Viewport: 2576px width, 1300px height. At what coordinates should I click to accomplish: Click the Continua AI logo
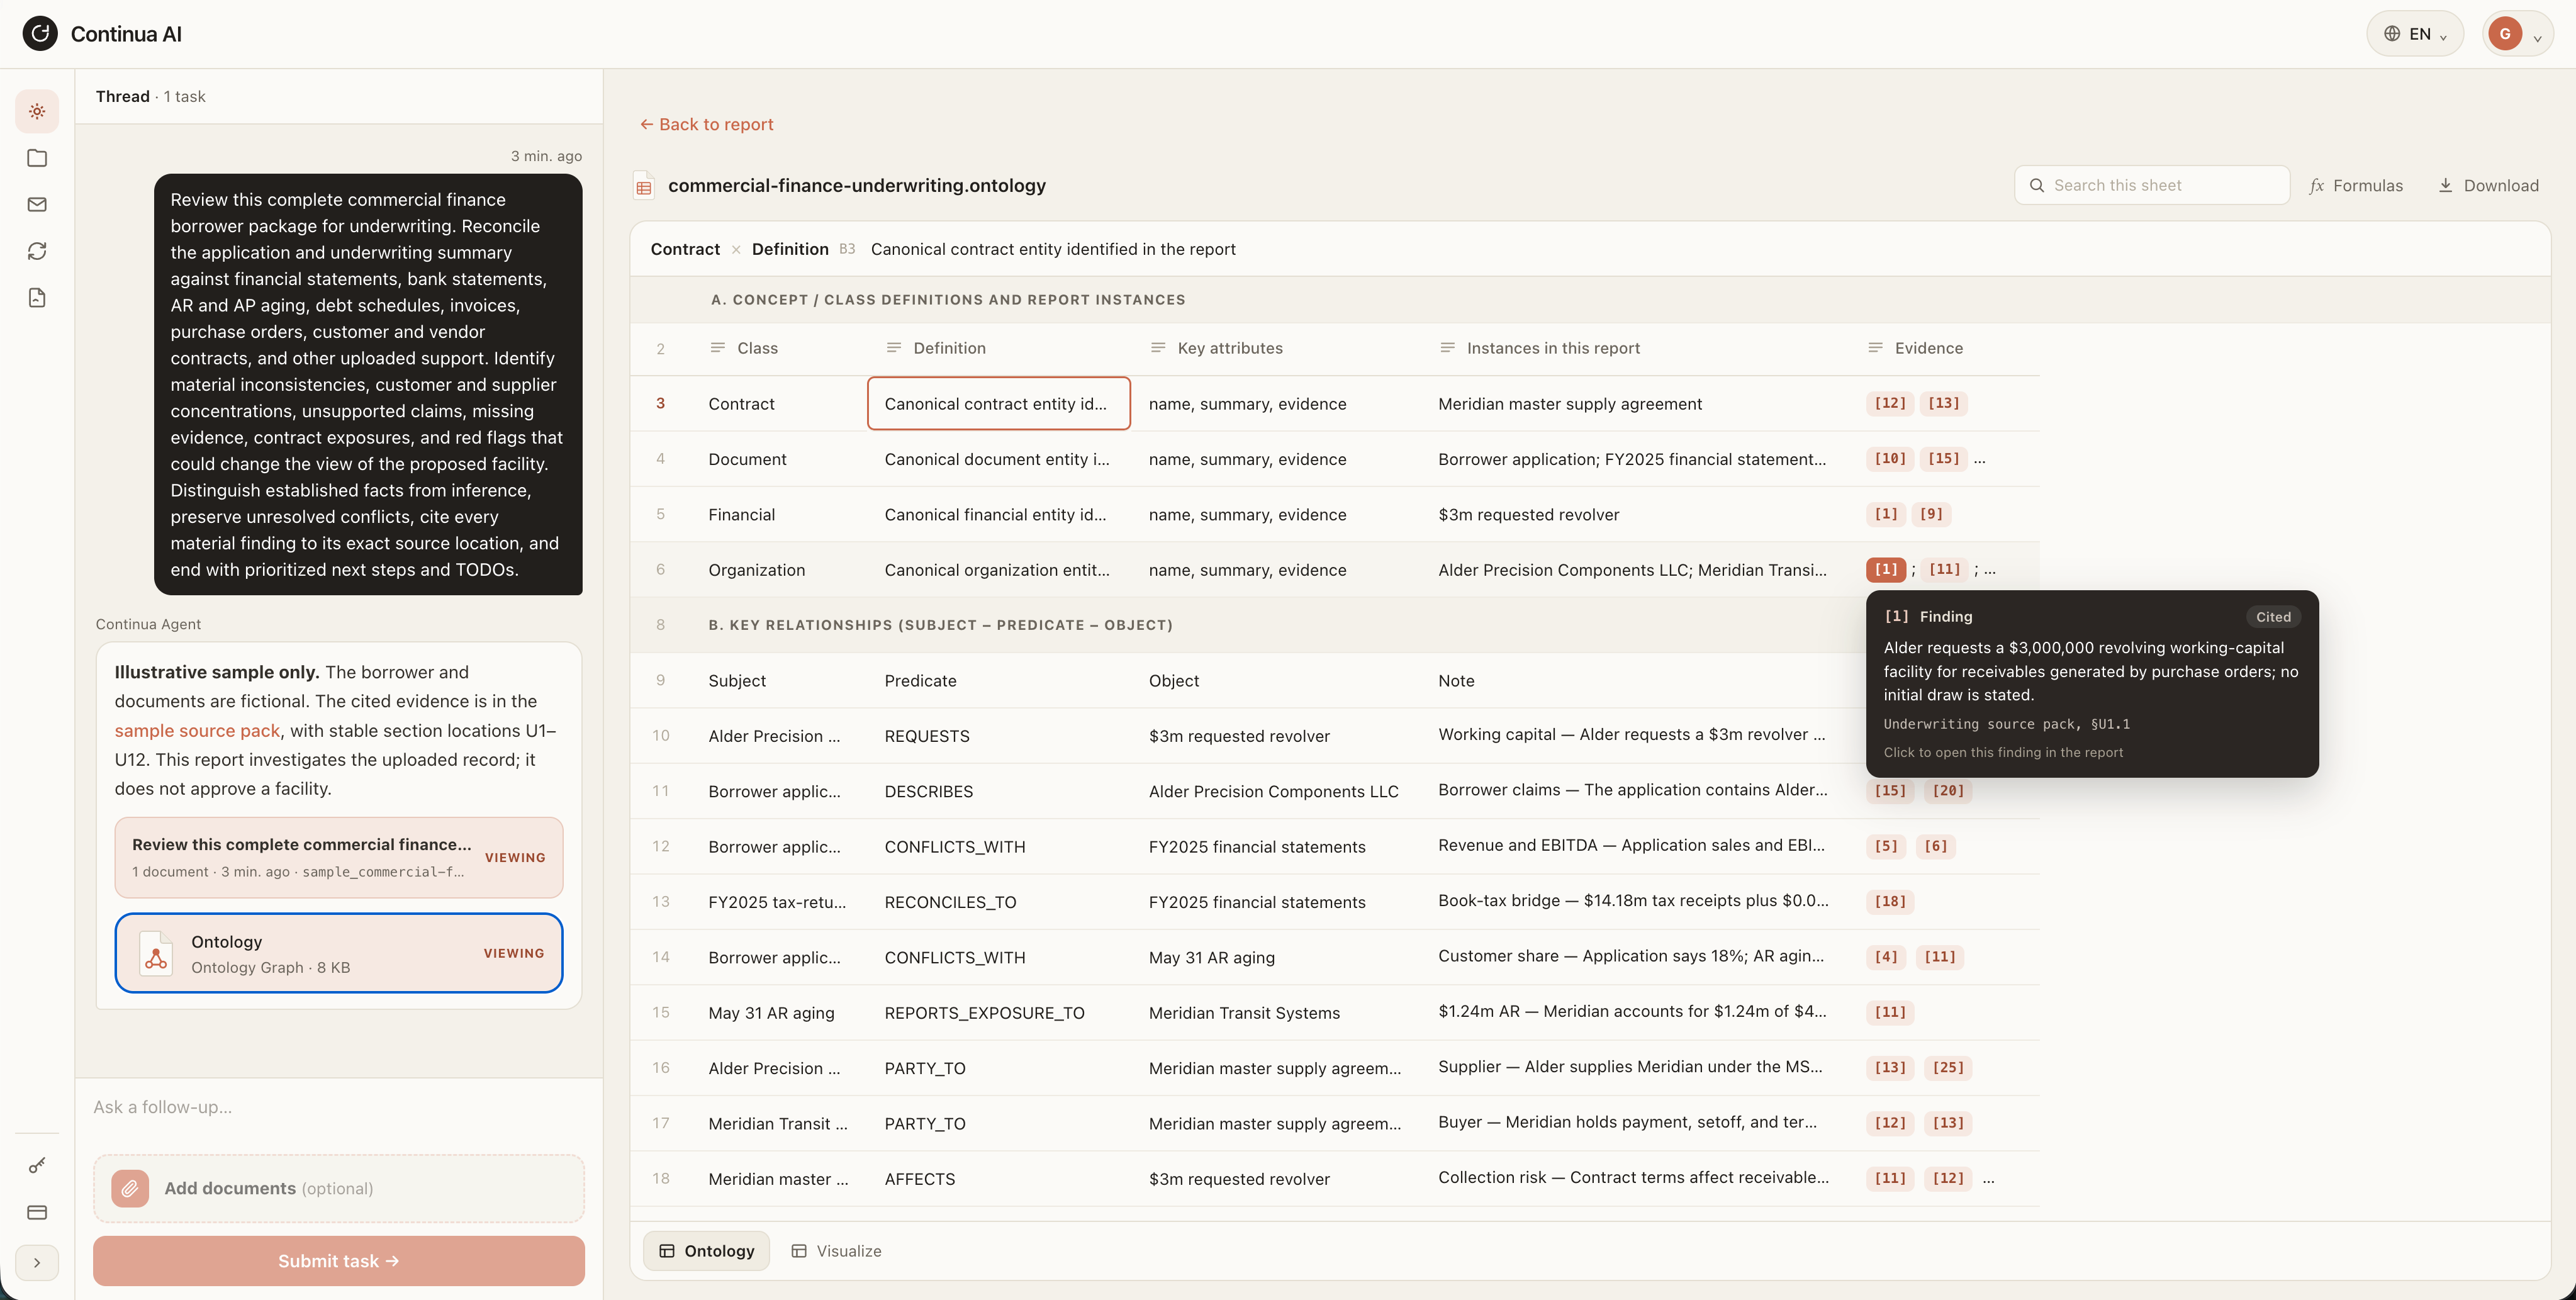[40, 33]
